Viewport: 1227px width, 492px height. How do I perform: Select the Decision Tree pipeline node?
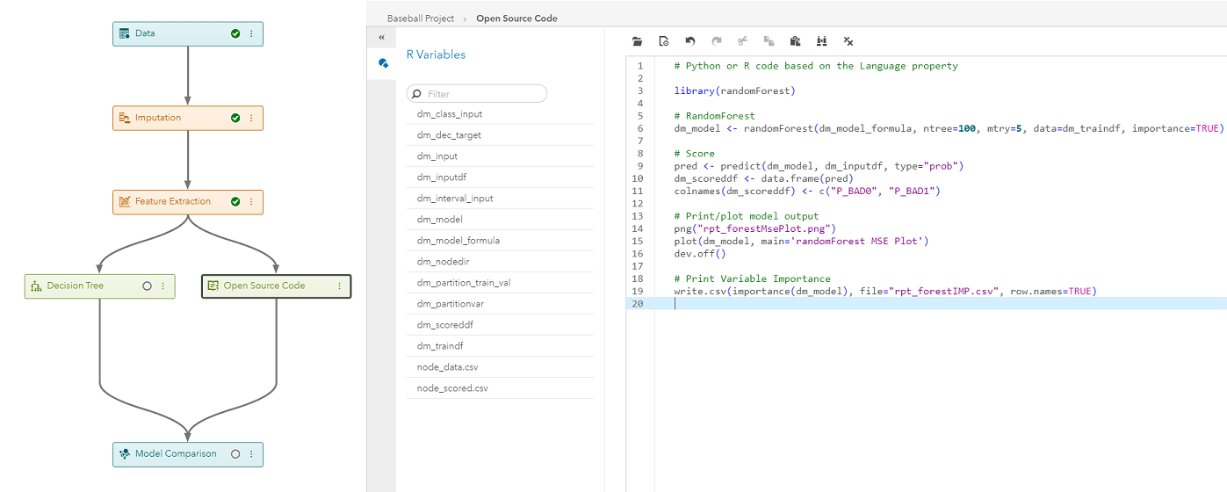99,286
